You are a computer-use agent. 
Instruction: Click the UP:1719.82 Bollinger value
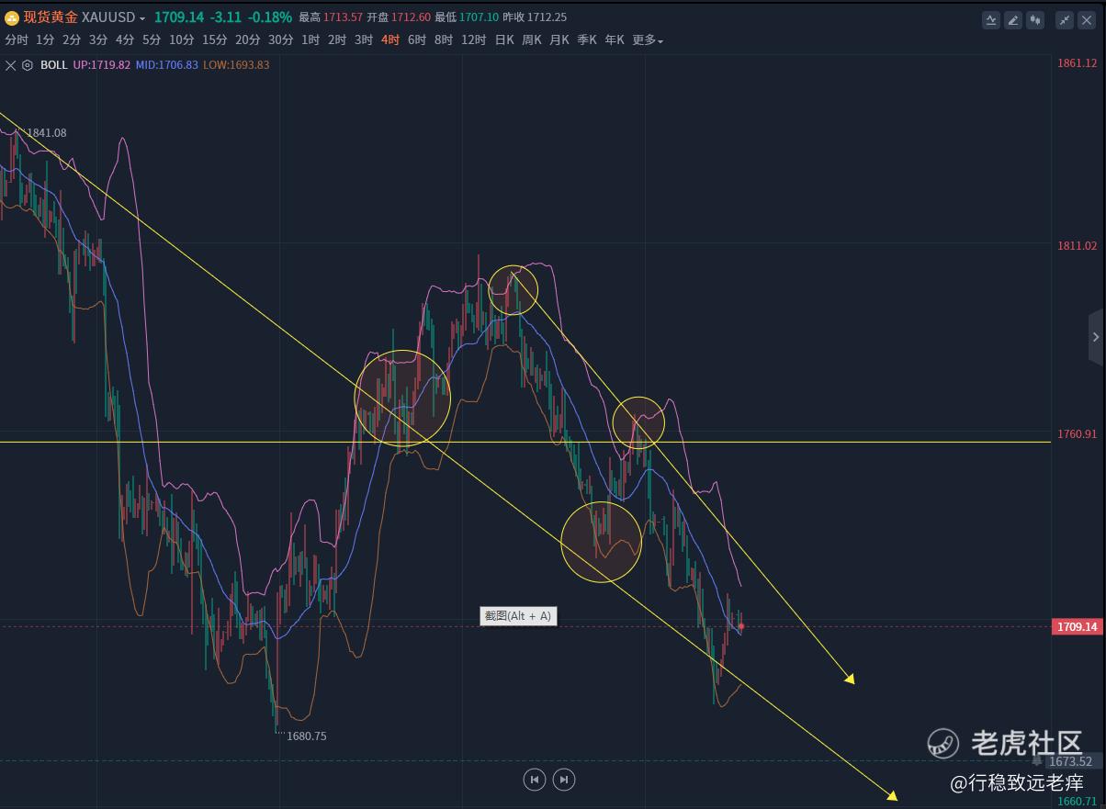[x=102, y=65]
